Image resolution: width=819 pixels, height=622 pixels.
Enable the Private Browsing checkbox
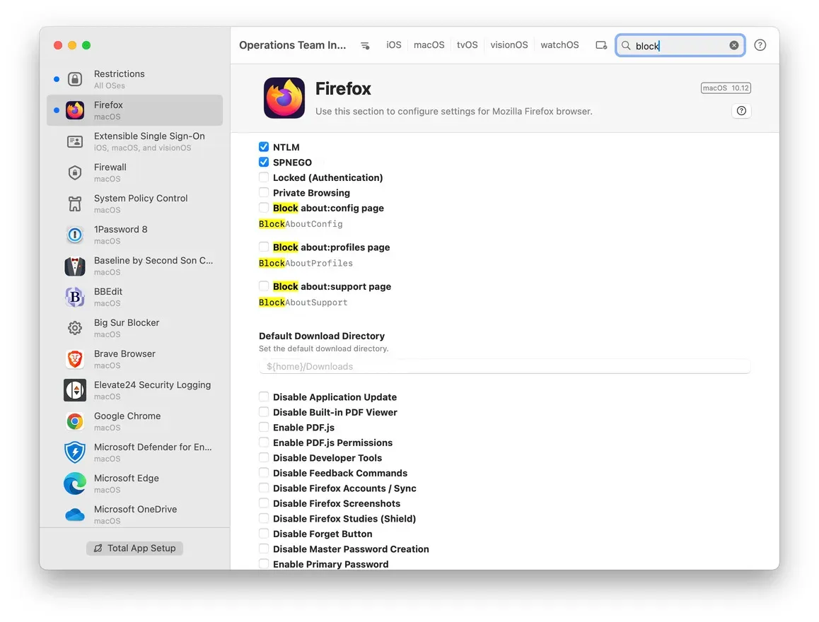[x=264, y=192]
